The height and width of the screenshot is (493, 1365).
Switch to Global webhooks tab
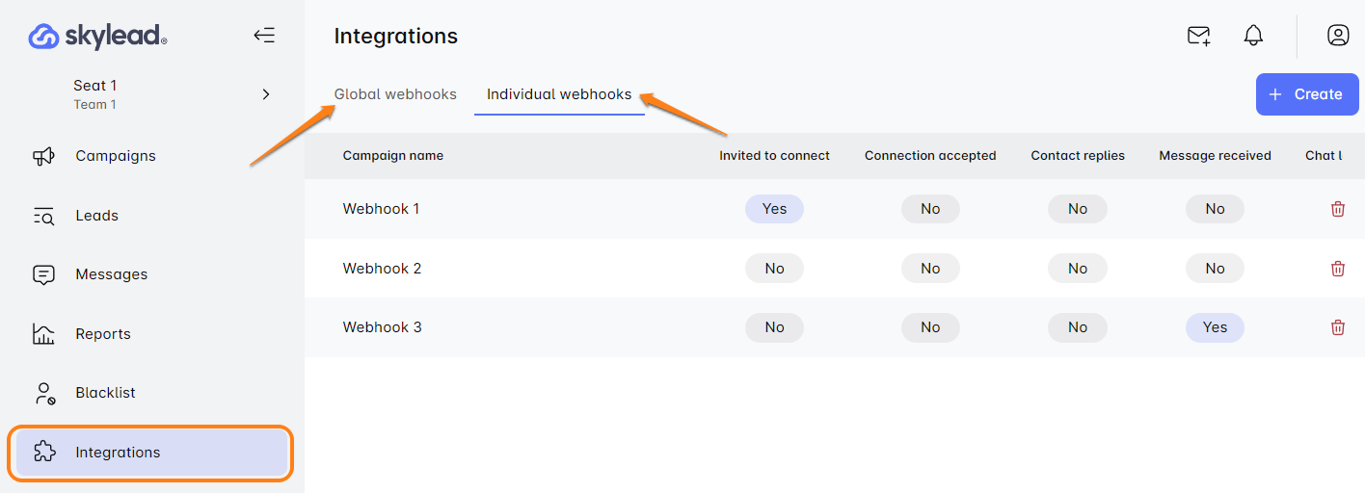tap(395, 94)
